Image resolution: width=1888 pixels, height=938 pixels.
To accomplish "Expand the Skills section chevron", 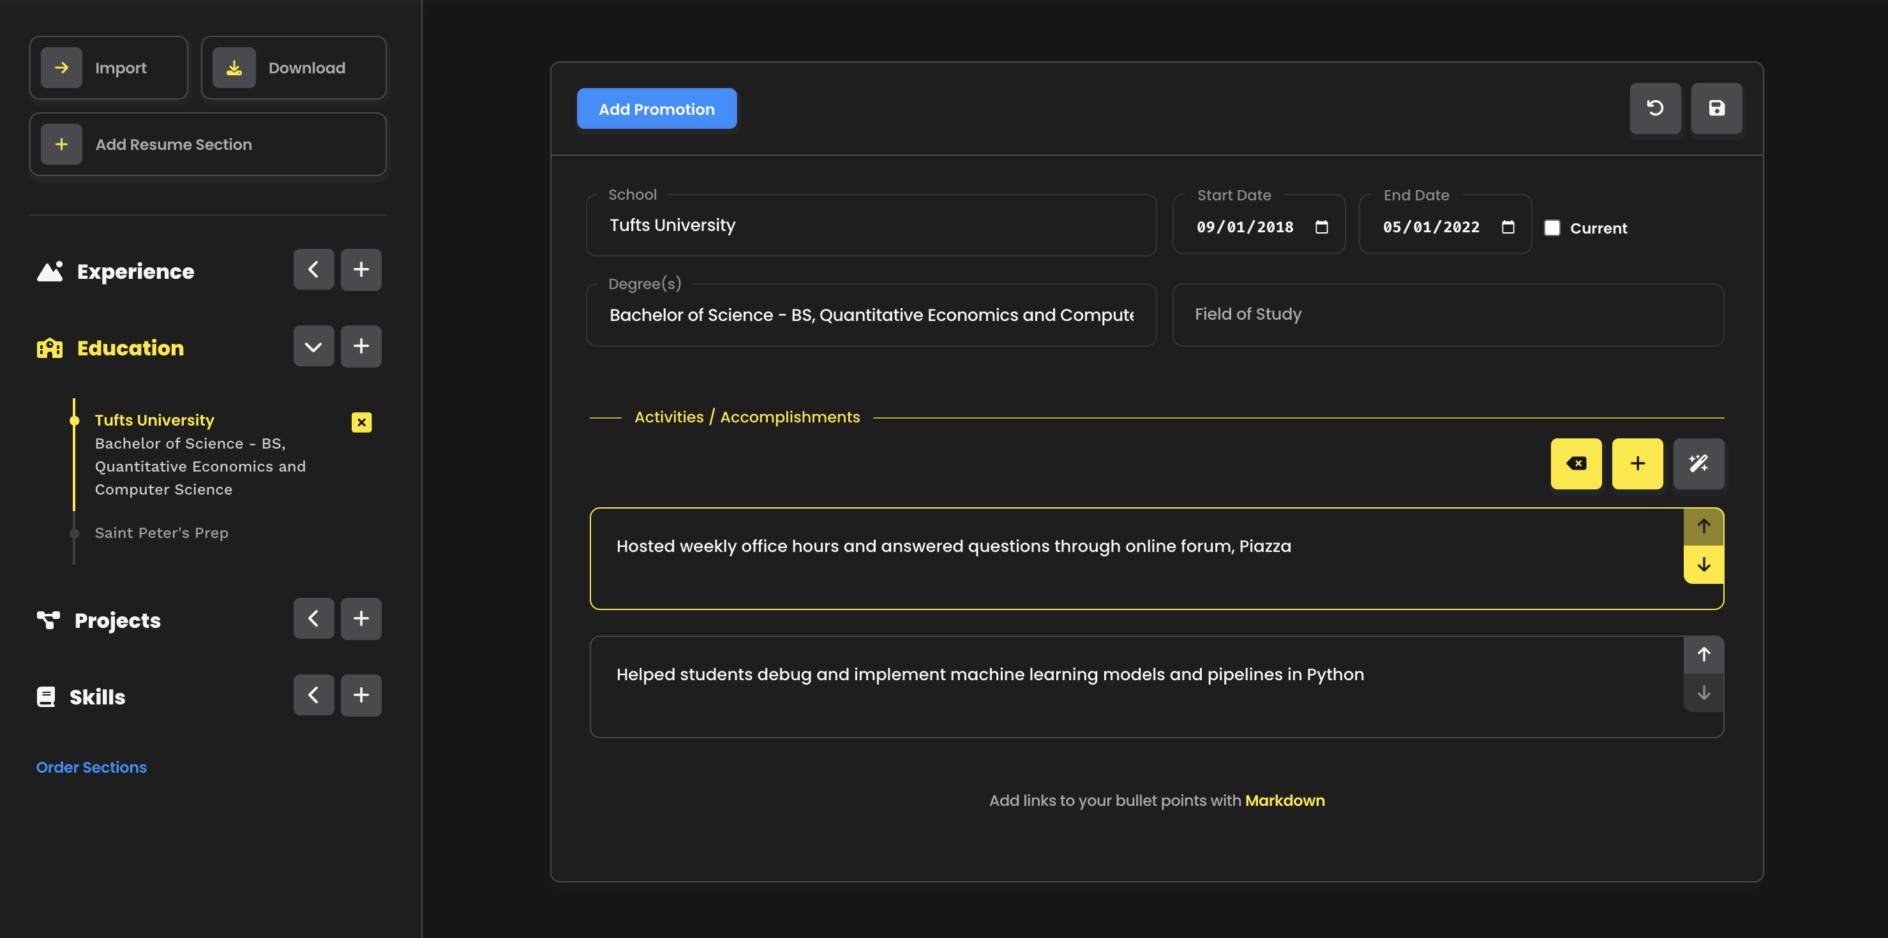I will 313,695.
